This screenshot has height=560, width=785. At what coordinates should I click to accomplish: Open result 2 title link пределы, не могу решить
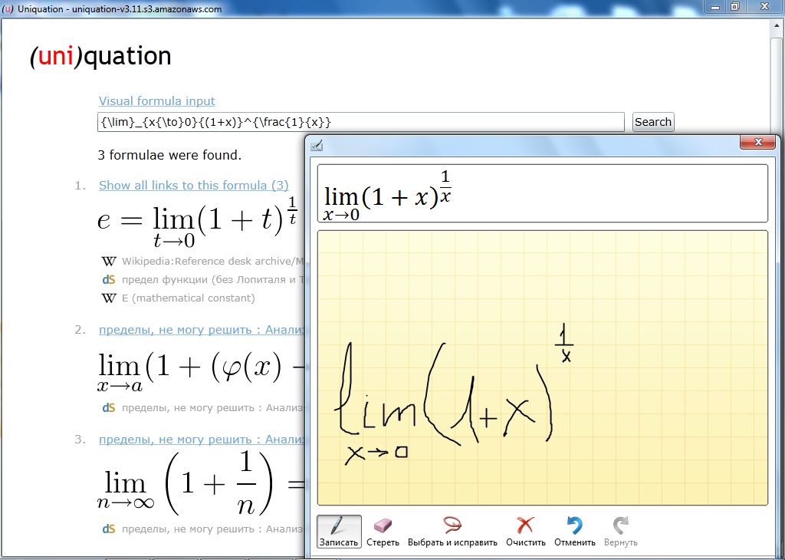202,331
